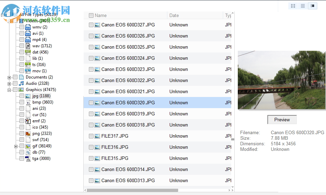Image resolution: width=326 pixels, height=195 pixels.
Task: Click the Documents category icon
Action: pos(21,77)
